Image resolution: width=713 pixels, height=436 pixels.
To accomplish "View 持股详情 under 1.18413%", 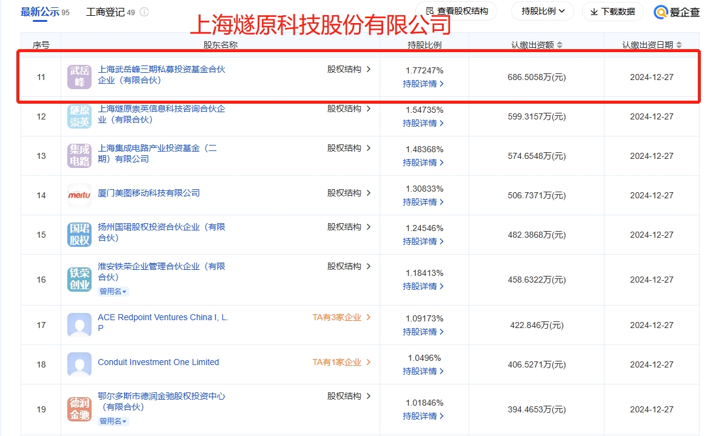I will 423,286.
